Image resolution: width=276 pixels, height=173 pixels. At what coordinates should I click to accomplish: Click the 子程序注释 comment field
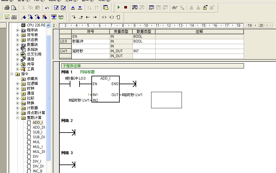152,66
